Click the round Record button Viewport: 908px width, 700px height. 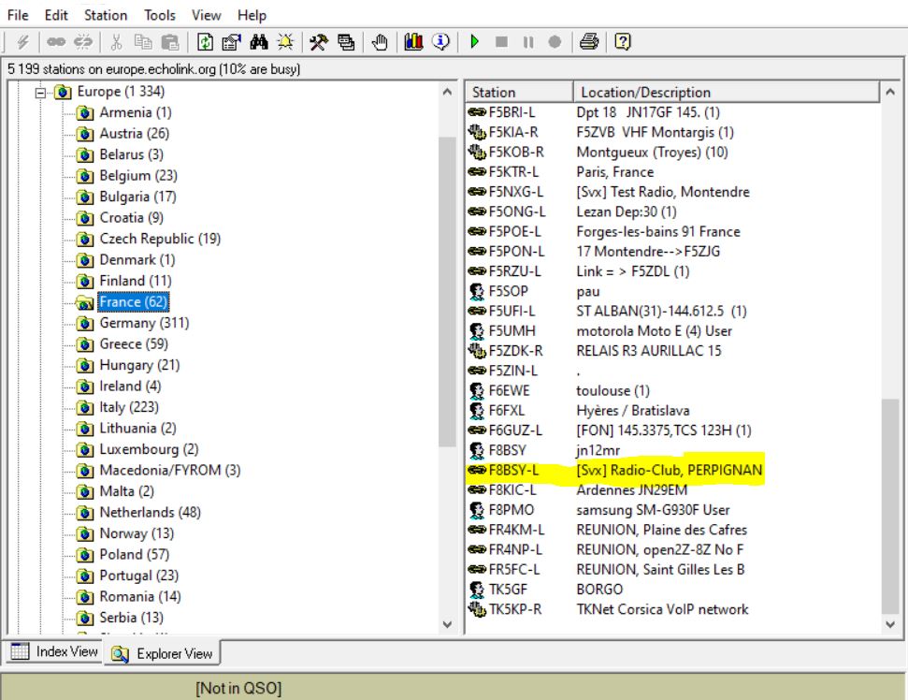click(555, 42)
